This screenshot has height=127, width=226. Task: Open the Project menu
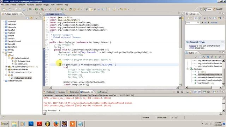[46, 5]
